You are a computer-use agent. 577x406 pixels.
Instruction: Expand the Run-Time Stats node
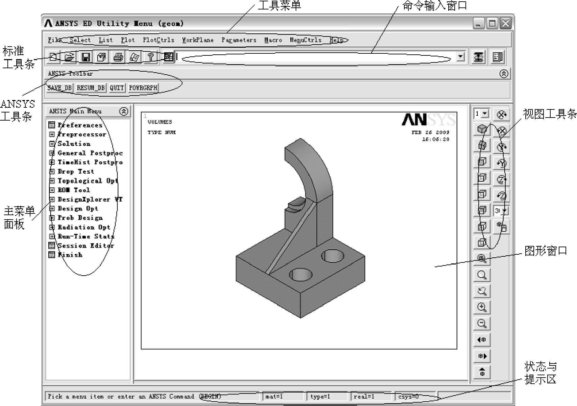[52, 236]
